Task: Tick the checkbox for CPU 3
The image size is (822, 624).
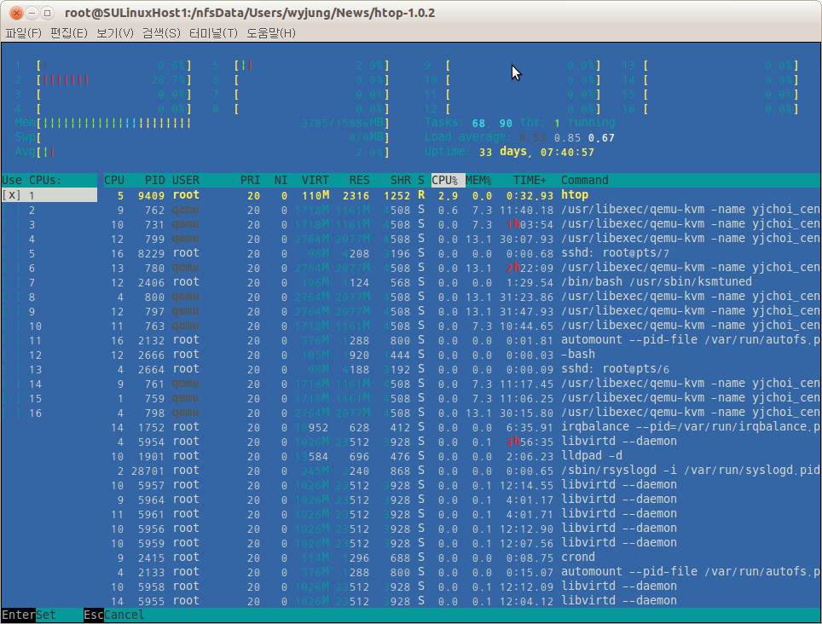Action: click(x=12, y=225)
